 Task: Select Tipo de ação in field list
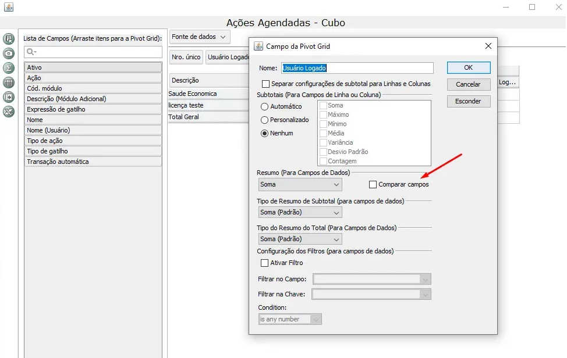(93, 141)
